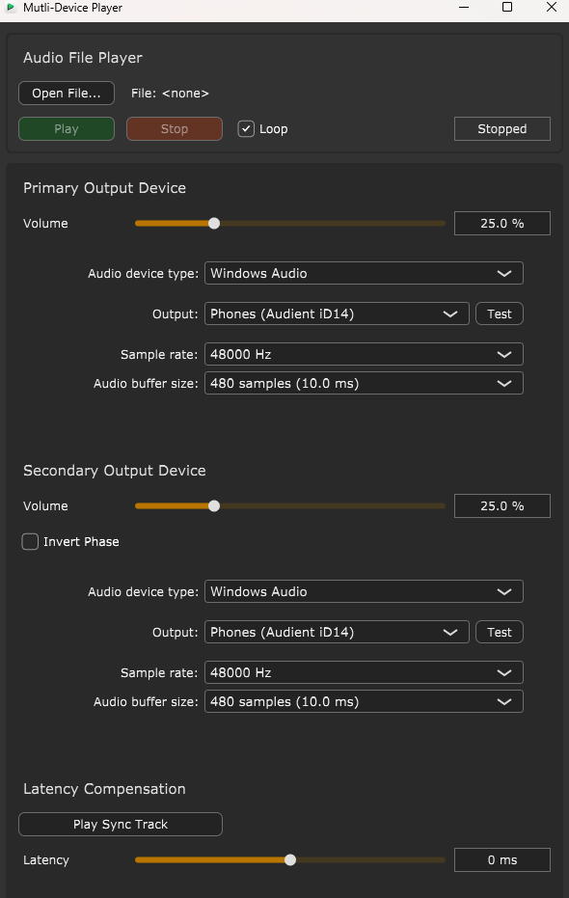This screenshot has width=569, height=898.
Task: Toggle the Loop checkbox
Action: [x=246, y=129]
